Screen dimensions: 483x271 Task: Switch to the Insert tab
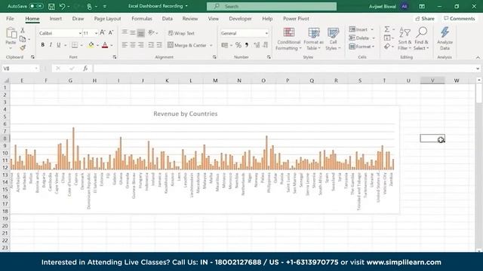[56, 18]
